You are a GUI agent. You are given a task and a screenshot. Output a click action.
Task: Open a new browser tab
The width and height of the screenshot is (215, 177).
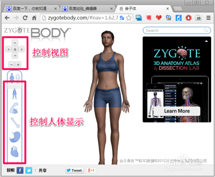tap(178, 9)
